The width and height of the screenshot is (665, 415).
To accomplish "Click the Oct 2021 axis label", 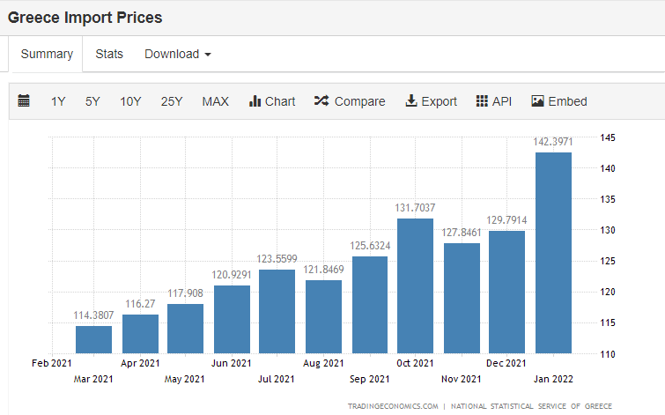I will pos(415,363).
